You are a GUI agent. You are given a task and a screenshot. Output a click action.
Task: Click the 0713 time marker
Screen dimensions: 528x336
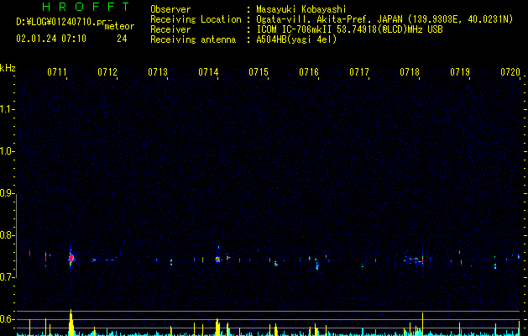click(158, 72)
